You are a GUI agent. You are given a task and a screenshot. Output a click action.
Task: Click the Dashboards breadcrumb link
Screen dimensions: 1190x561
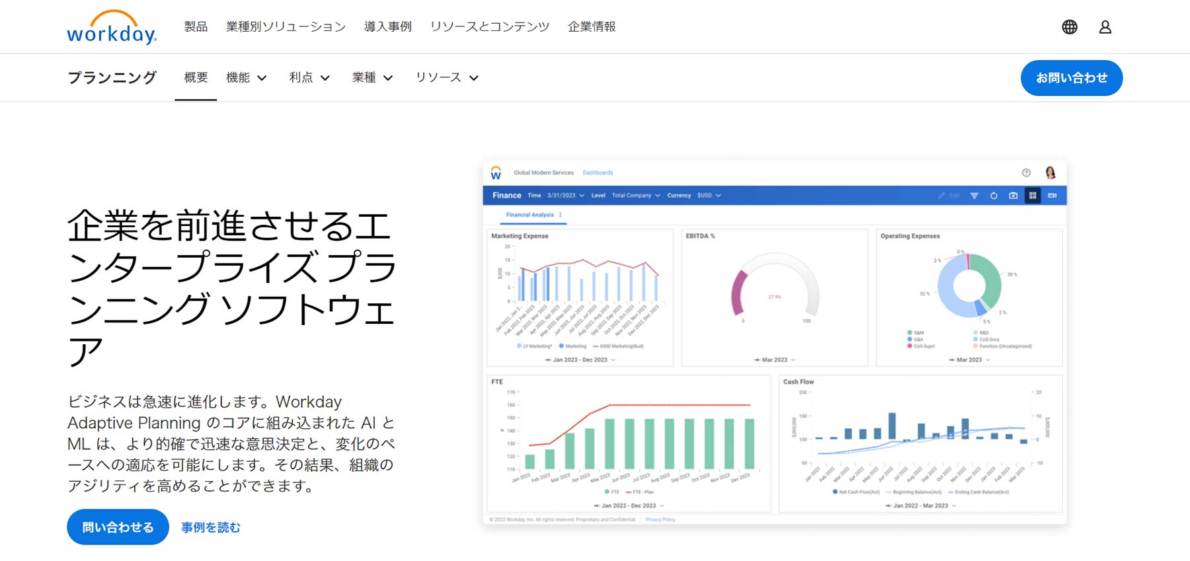click(x=598, y=173)
